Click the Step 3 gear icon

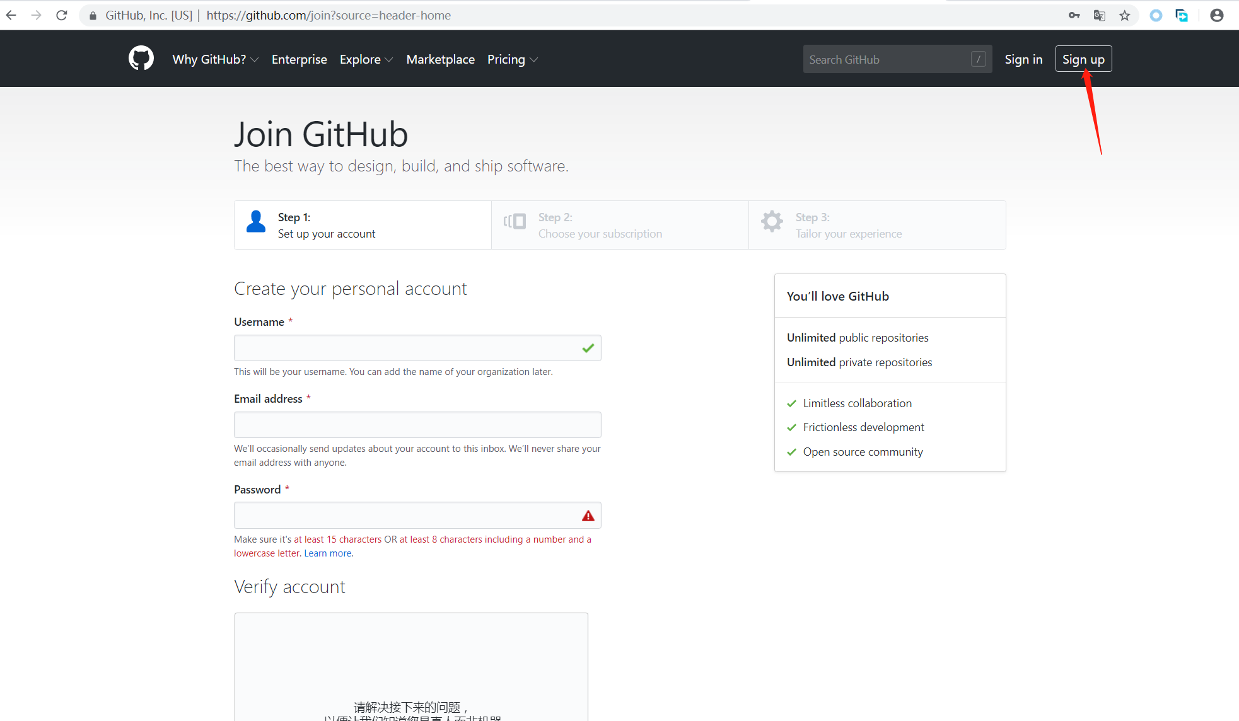coord(772,221)
